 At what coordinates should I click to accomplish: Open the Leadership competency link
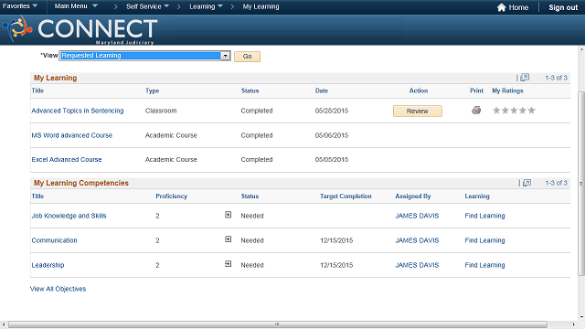coord(48,265)
